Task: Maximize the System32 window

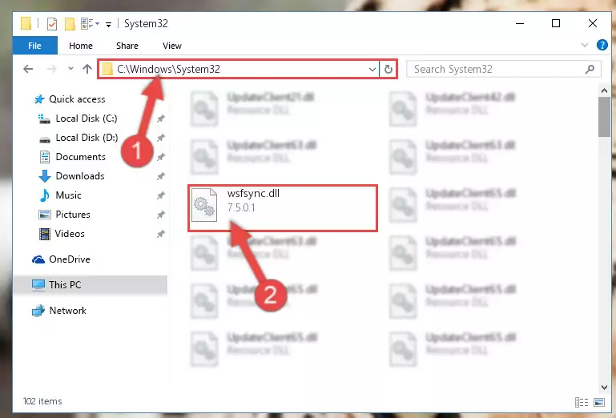Action: point(556,23)
